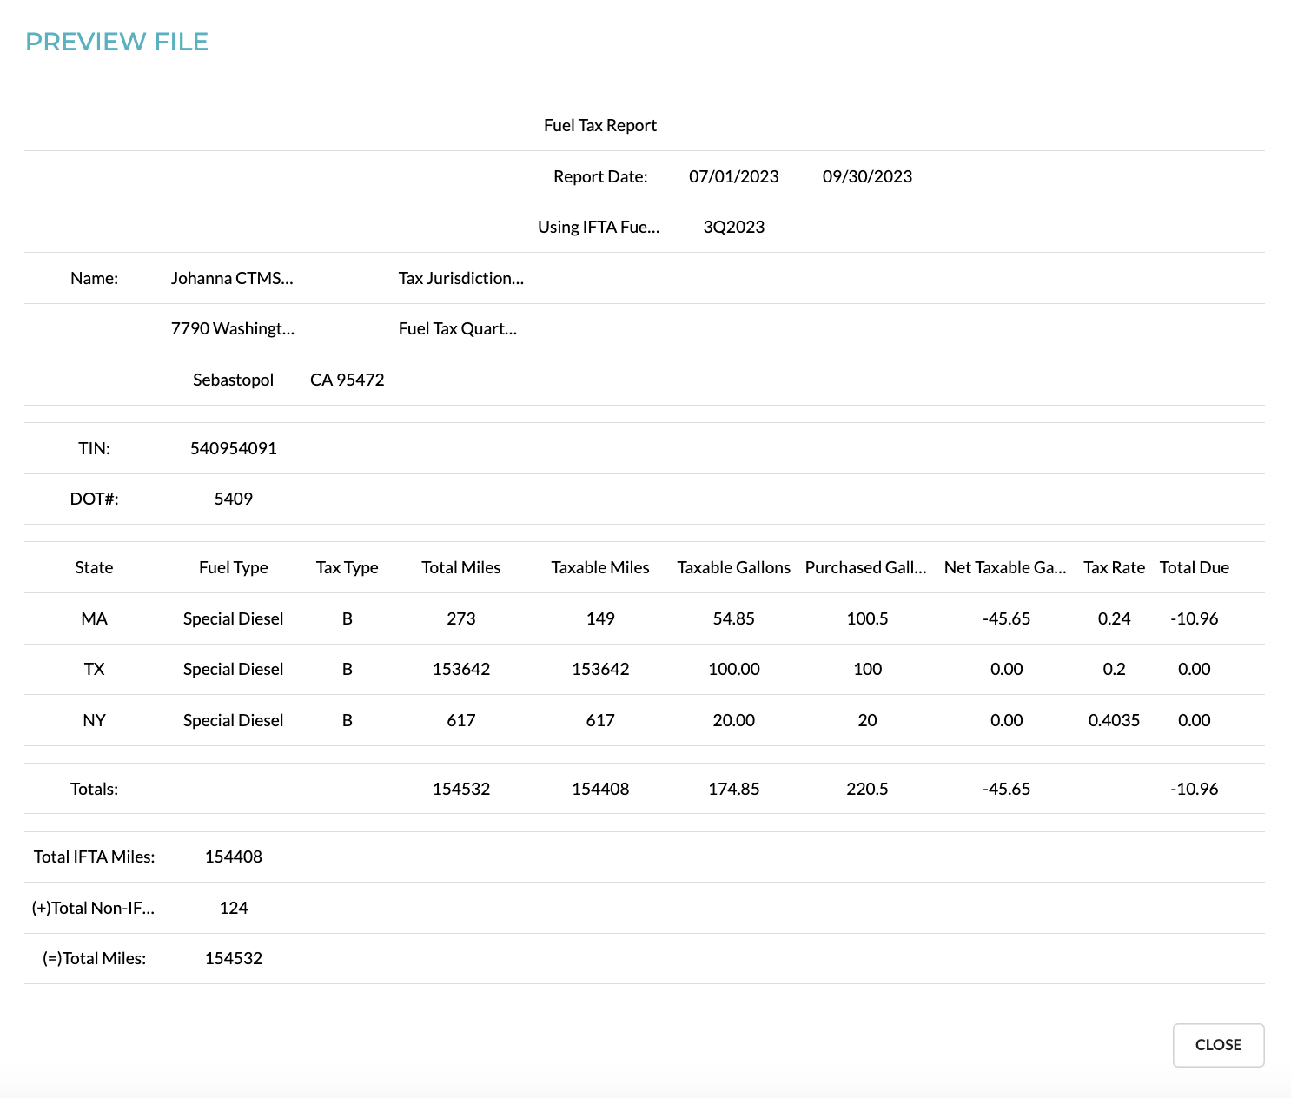Click the DOT# value 5409
Viewport: 1291px width, 1098px height.
point(234,499)
